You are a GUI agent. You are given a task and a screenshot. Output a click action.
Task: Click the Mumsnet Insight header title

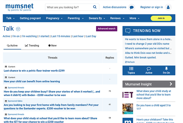(x=138, y=84)
